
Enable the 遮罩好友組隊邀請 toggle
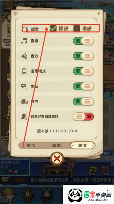(x=83, y=117)
